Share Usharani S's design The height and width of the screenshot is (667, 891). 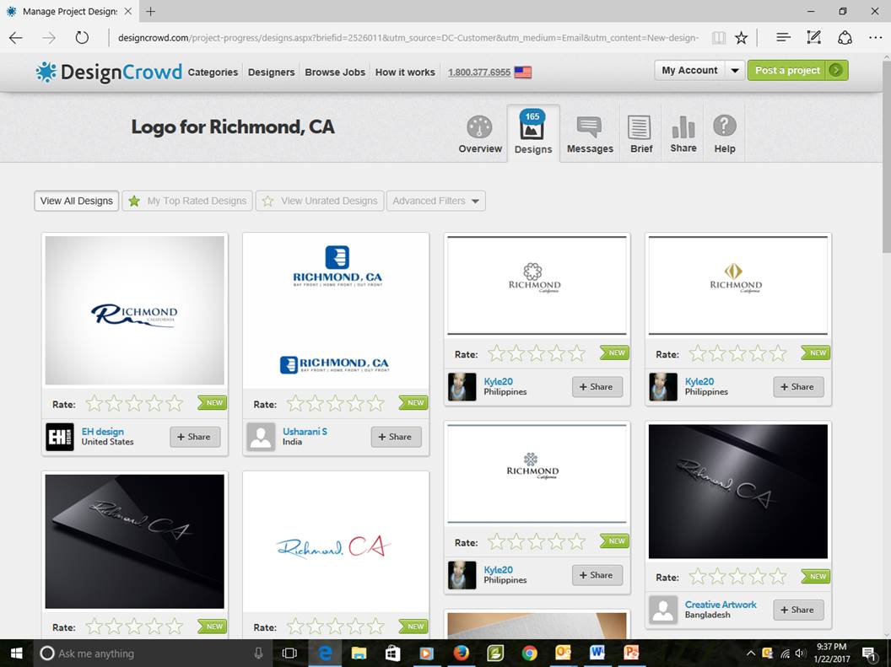[x=396, y=437]
